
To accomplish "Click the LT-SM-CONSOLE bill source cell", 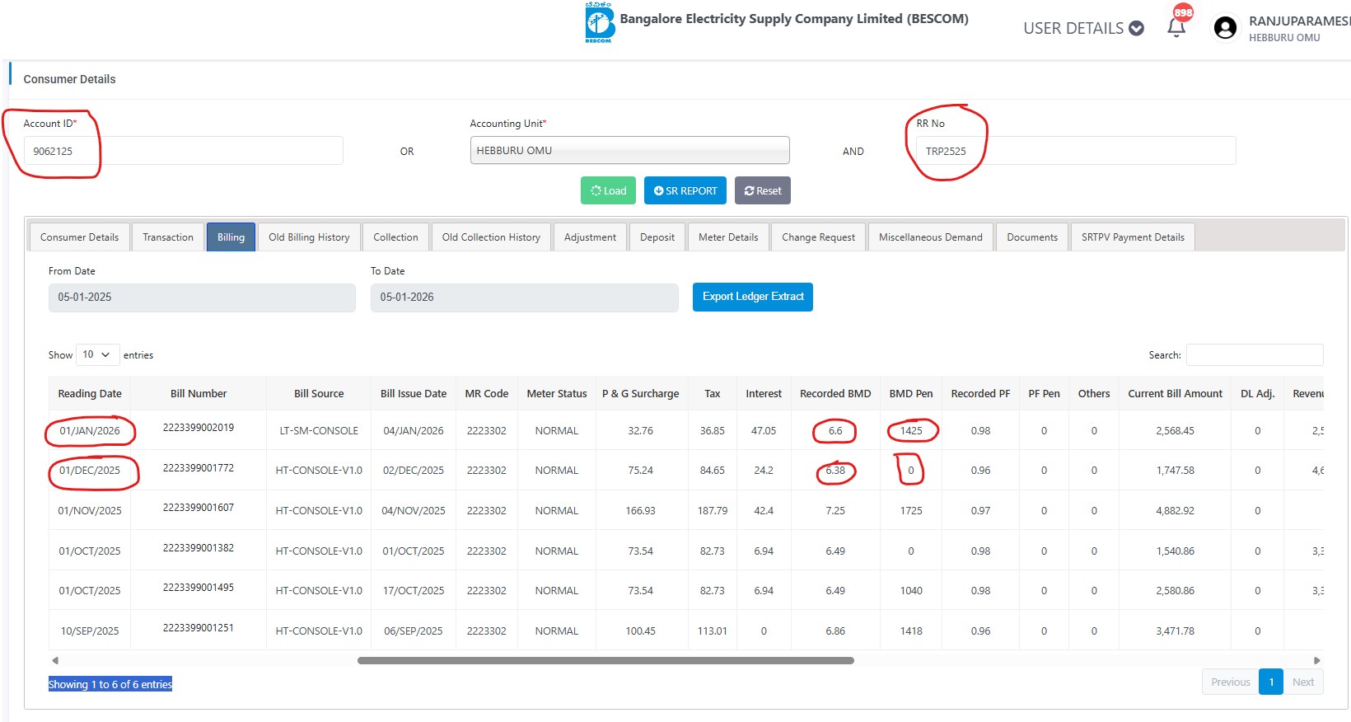I will pyautogui.click(x=319, y=431).
